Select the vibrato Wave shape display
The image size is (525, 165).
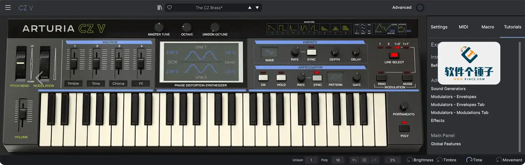click(269, 52)
